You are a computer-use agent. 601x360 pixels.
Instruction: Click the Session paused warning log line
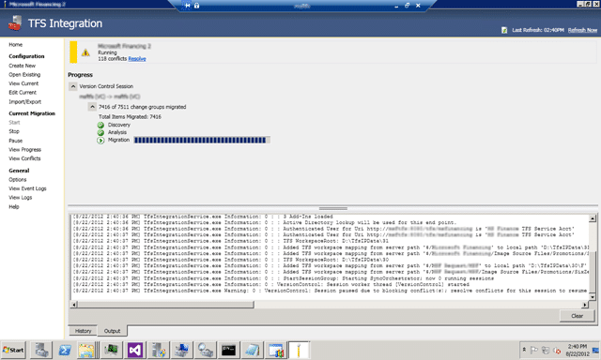pyautogui.click(x=330, y=291)
